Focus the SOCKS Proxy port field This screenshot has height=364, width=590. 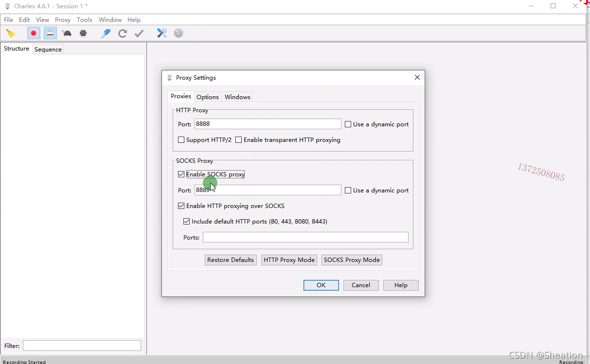pos(268,190)
